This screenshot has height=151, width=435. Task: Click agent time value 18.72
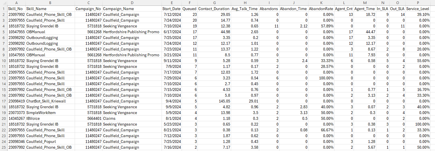click(x=365, y=14)
